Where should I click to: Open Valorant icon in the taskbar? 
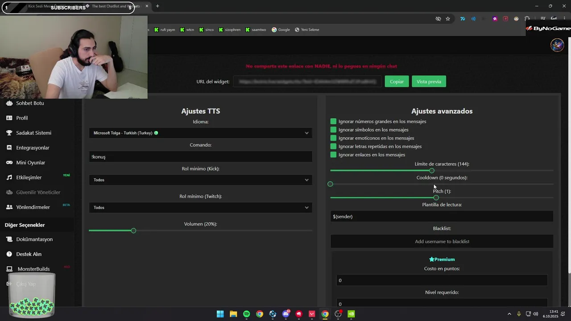pos(312,314)
